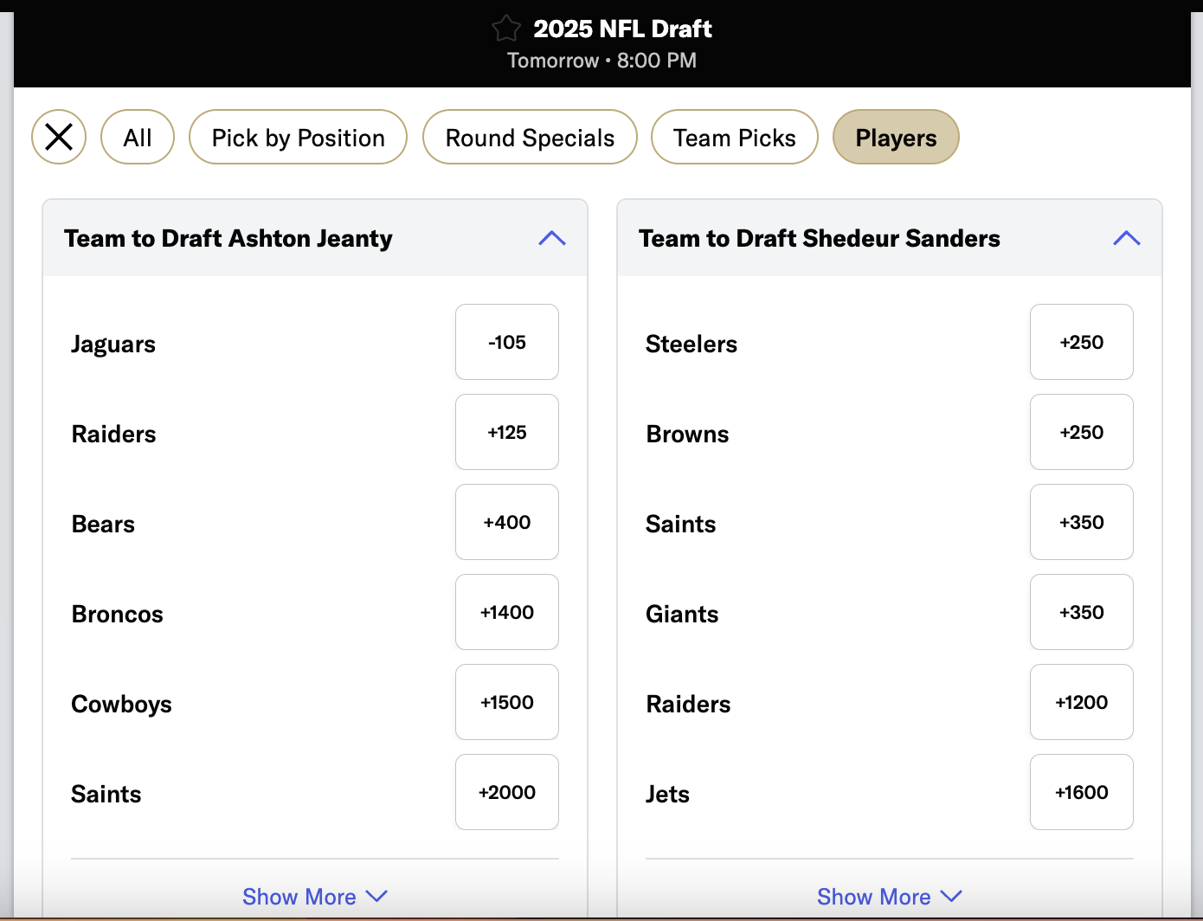Add Cowboys +1500 for Jeanty to betslip
Screen dimensions: 1203x921
click(507, 702)
